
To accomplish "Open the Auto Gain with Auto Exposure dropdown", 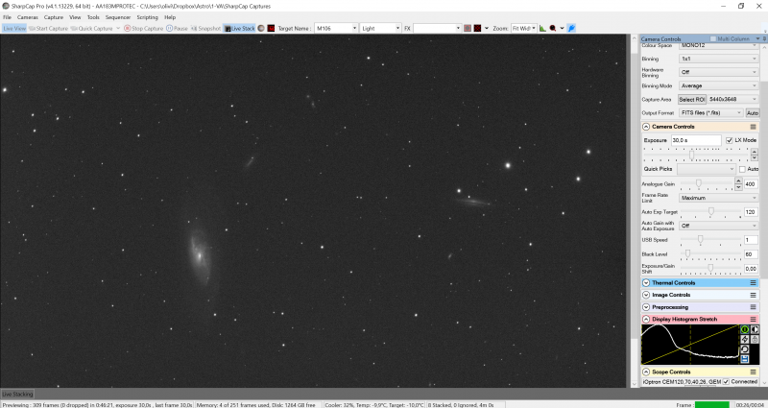I will pyautogui.click(x=718, y=226).
